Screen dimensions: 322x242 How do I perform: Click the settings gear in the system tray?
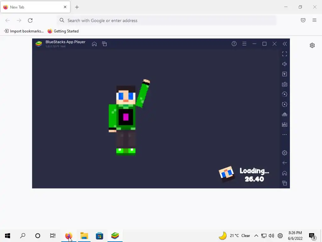[280, 236]
